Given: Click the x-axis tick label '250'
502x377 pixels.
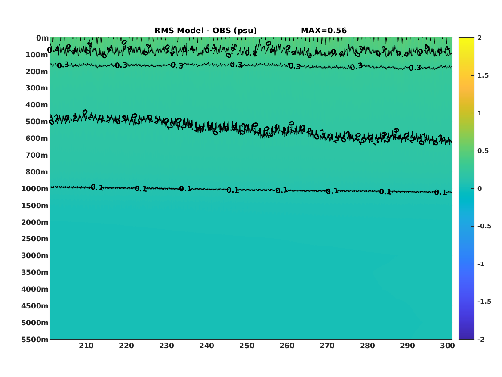Looking at the screenshot, I should click(247, 346).
